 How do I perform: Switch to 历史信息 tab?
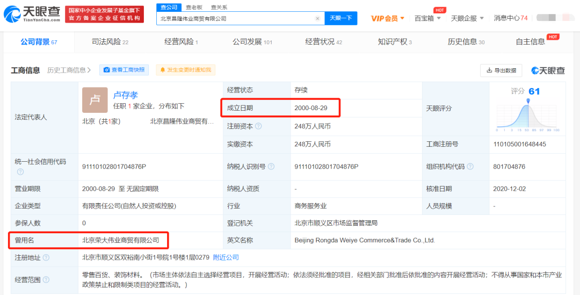(466, 42)
